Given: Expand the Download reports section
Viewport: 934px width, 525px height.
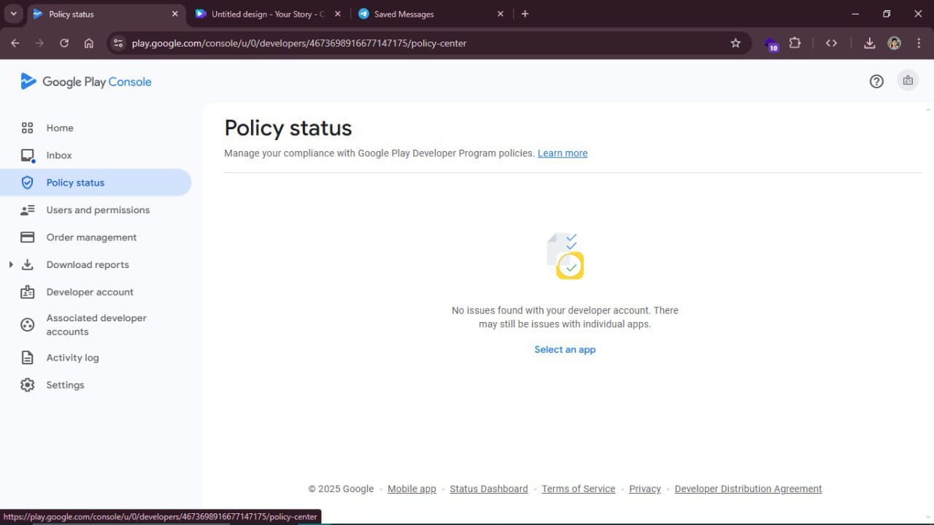Looking at the screenshot, I should coord(11,264).
